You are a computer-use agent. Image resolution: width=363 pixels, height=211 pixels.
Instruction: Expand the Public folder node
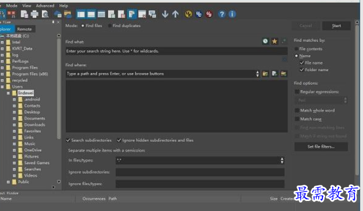click(x=8, y=182)
